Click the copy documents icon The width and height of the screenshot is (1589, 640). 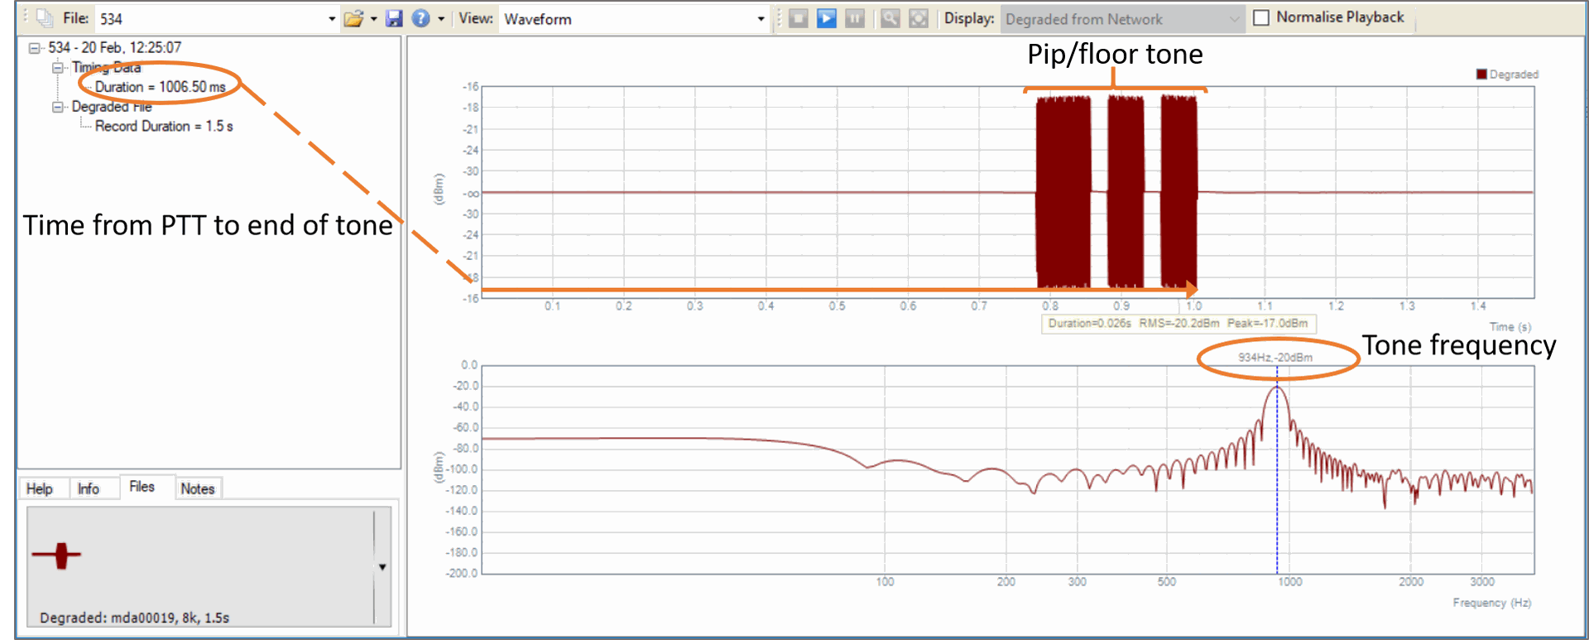coord(45,18)
